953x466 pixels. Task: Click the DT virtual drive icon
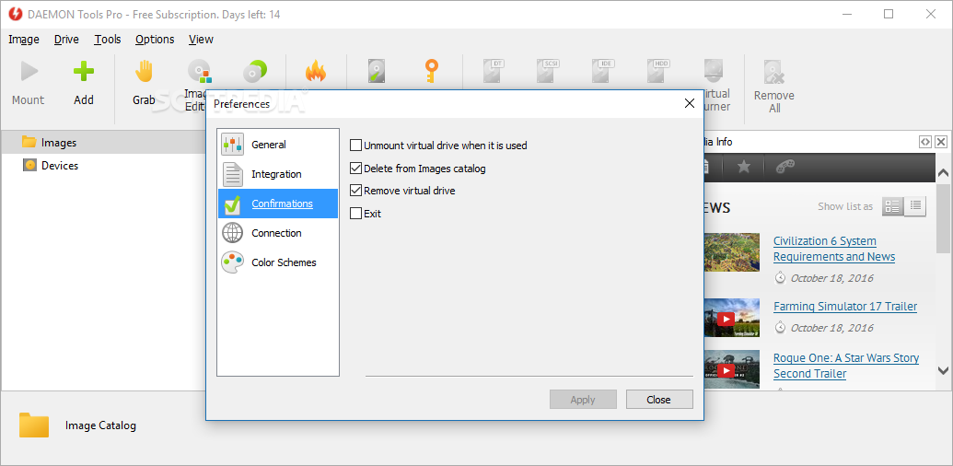click(x=494, y=71)
